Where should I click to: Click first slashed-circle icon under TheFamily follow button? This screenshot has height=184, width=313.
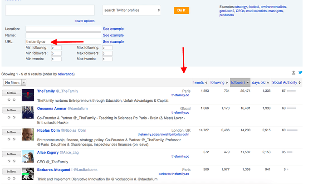click(9, 100)
